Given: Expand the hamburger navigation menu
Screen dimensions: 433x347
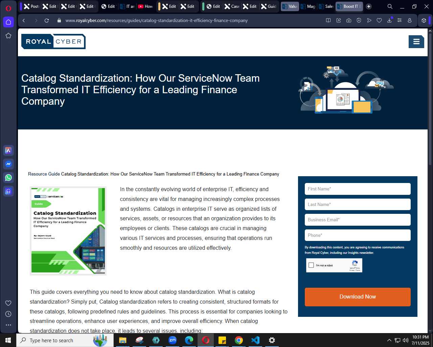Looking at the screenshot, I should (x=416, y=42).
